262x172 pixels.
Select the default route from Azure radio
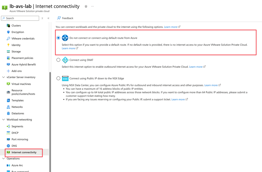click(x=58, y=38)
